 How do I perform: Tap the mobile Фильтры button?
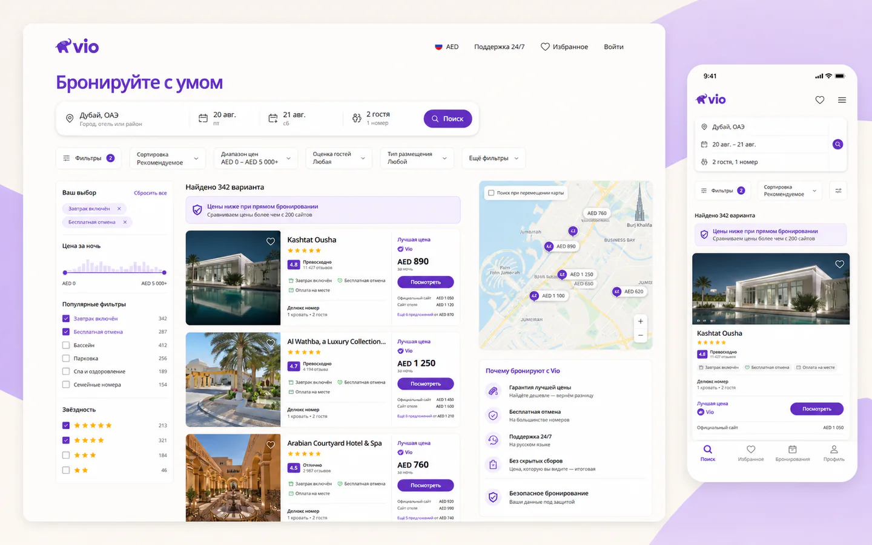[723, 191]
